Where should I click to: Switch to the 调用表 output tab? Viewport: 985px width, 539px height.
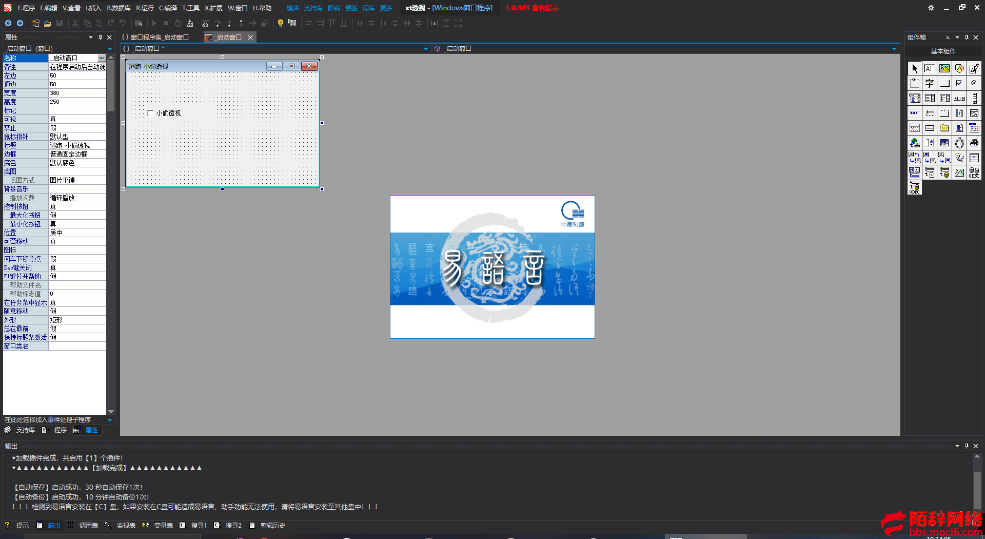84,526
